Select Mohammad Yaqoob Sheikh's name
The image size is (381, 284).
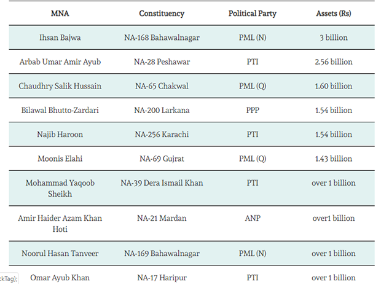[60, 188]
